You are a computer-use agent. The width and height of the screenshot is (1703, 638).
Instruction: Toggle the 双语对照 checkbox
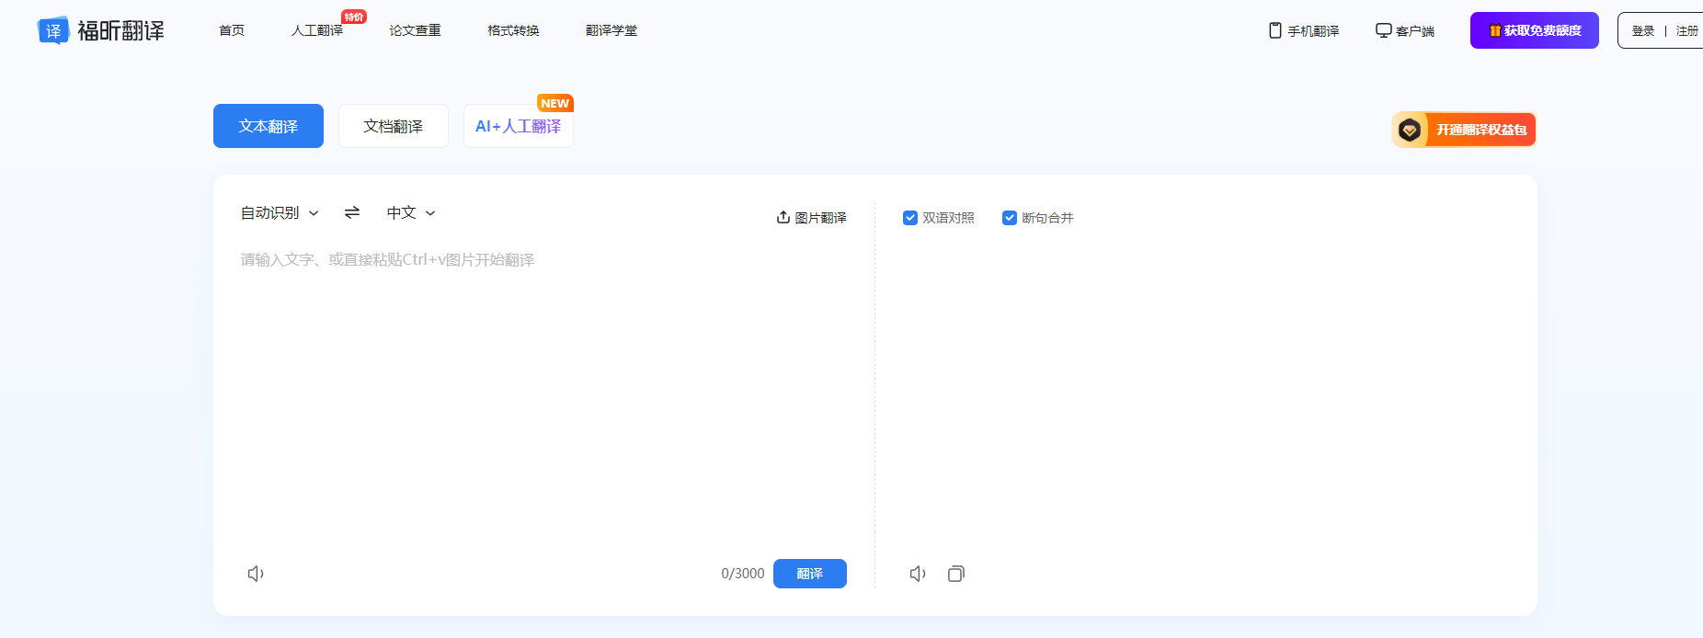910,218
